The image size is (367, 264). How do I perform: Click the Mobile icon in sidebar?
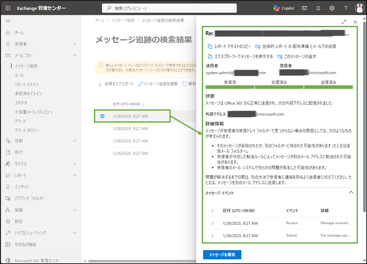point(8,164)
